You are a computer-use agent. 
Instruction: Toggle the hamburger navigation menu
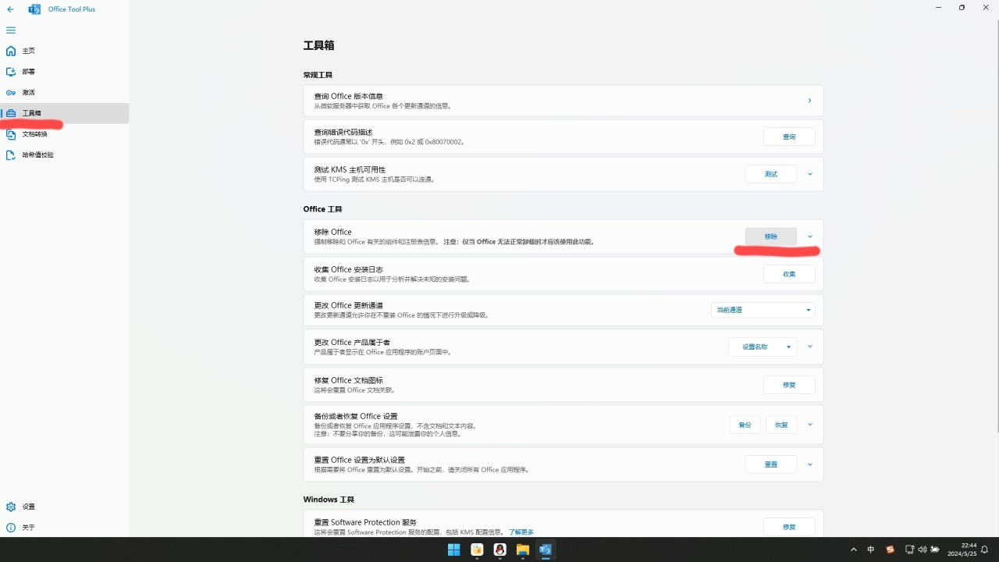click(10, 30)
